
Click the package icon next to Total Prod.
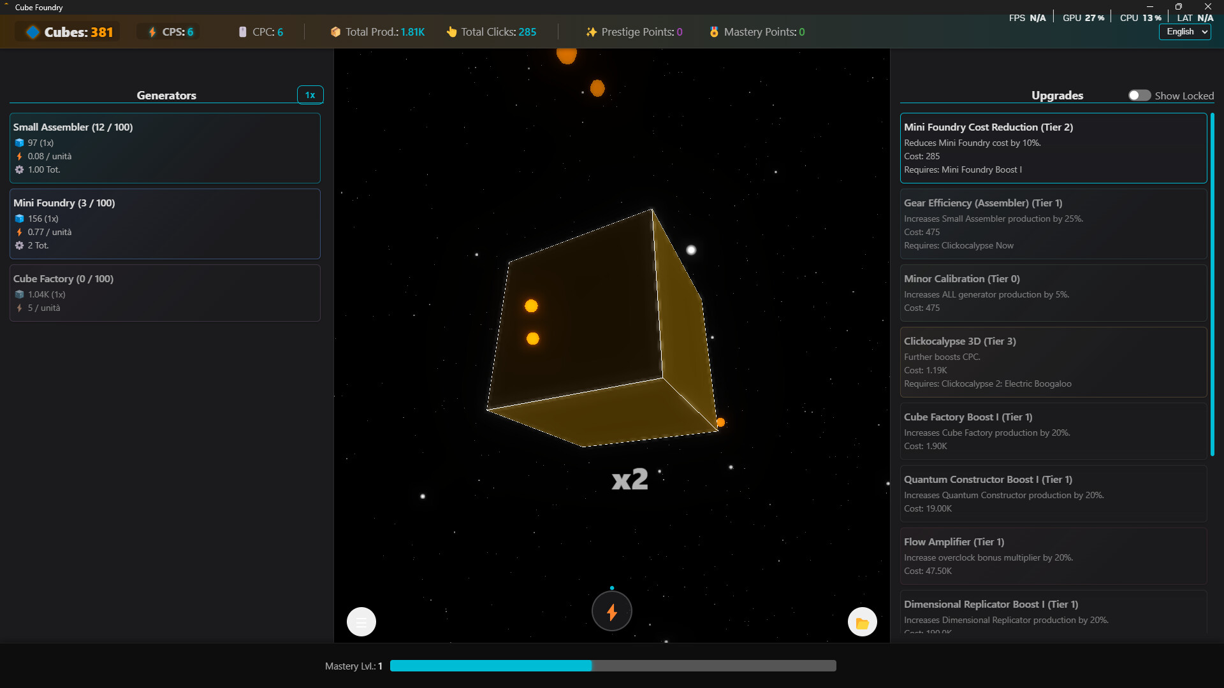click(x=336, y=31)
